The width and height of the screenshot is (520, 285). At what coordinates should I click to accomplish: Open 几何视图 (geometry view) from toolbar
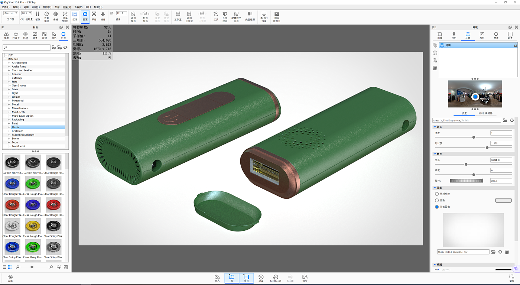tap(225, 15)
